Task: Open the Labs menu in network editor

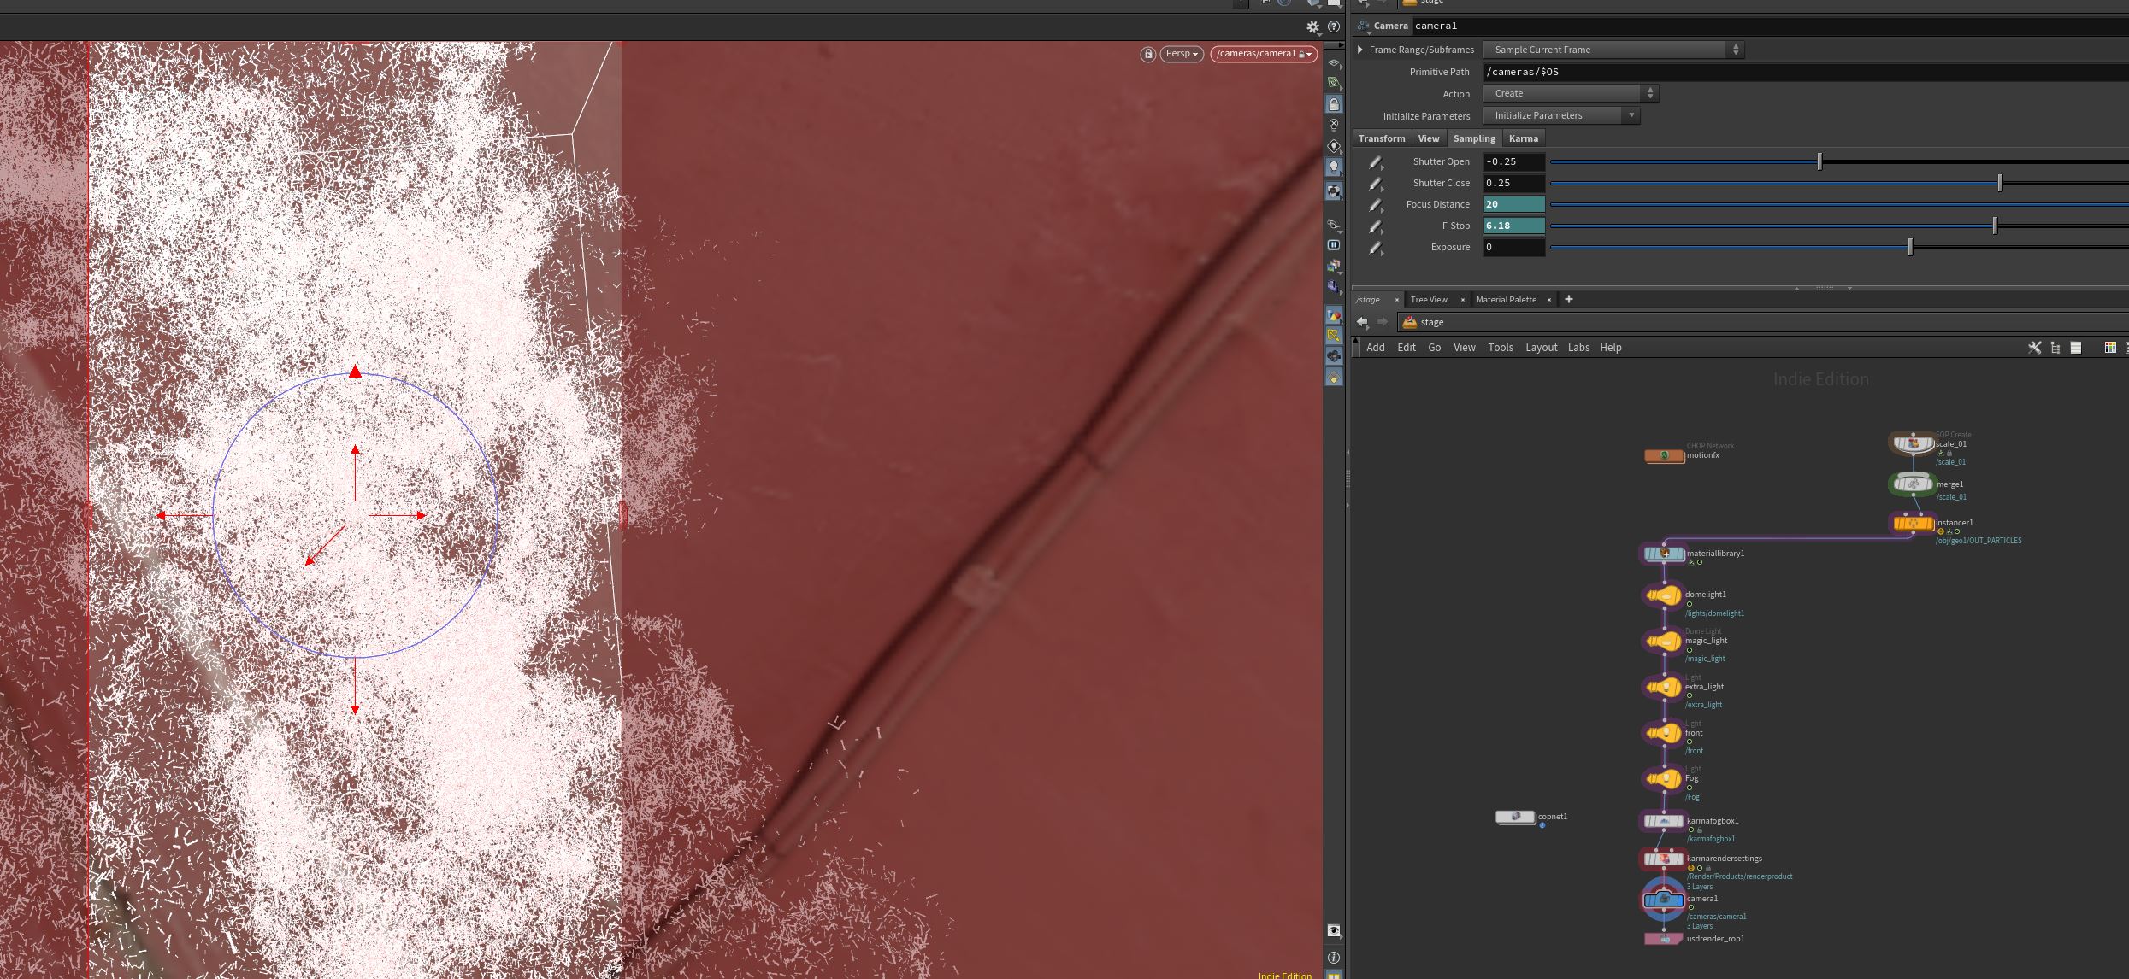Action: pyautogui.click(x=1578, y=348)
